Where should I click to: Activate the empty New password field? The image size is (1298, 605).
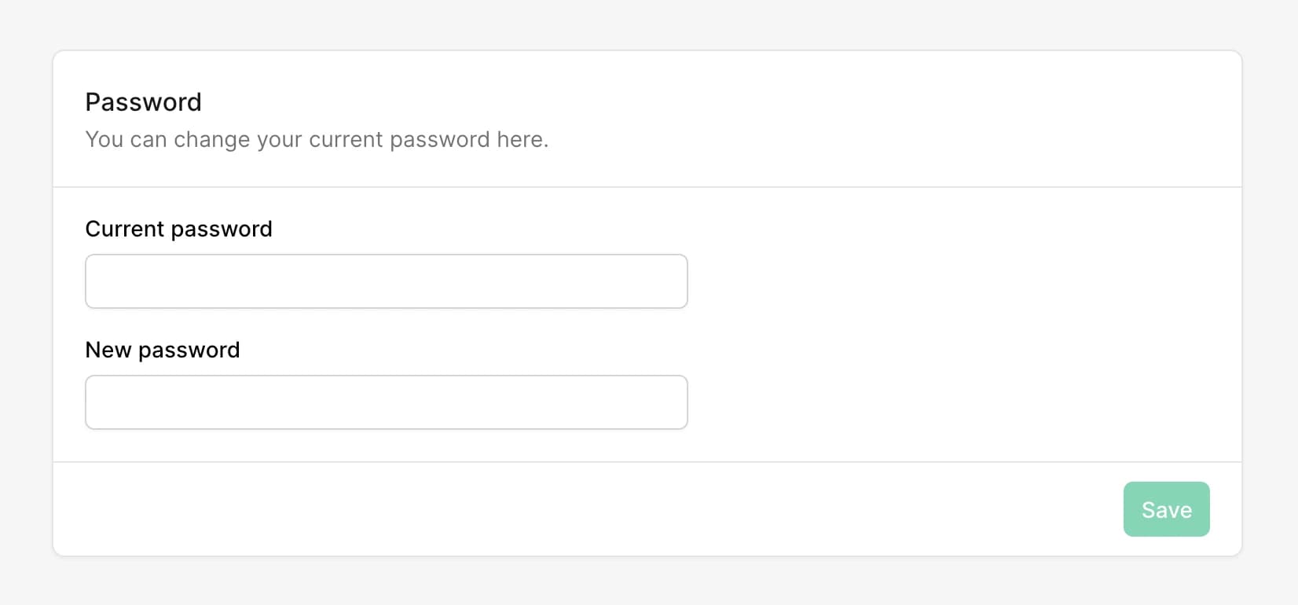[x=386, y=401]
